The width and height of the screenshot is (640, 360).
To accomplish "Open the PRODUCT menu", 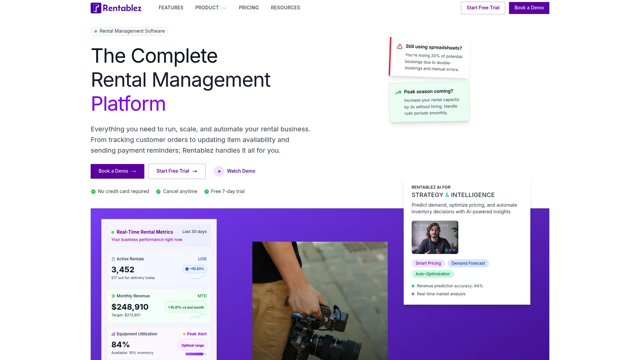I will click(x=207, y=8).
